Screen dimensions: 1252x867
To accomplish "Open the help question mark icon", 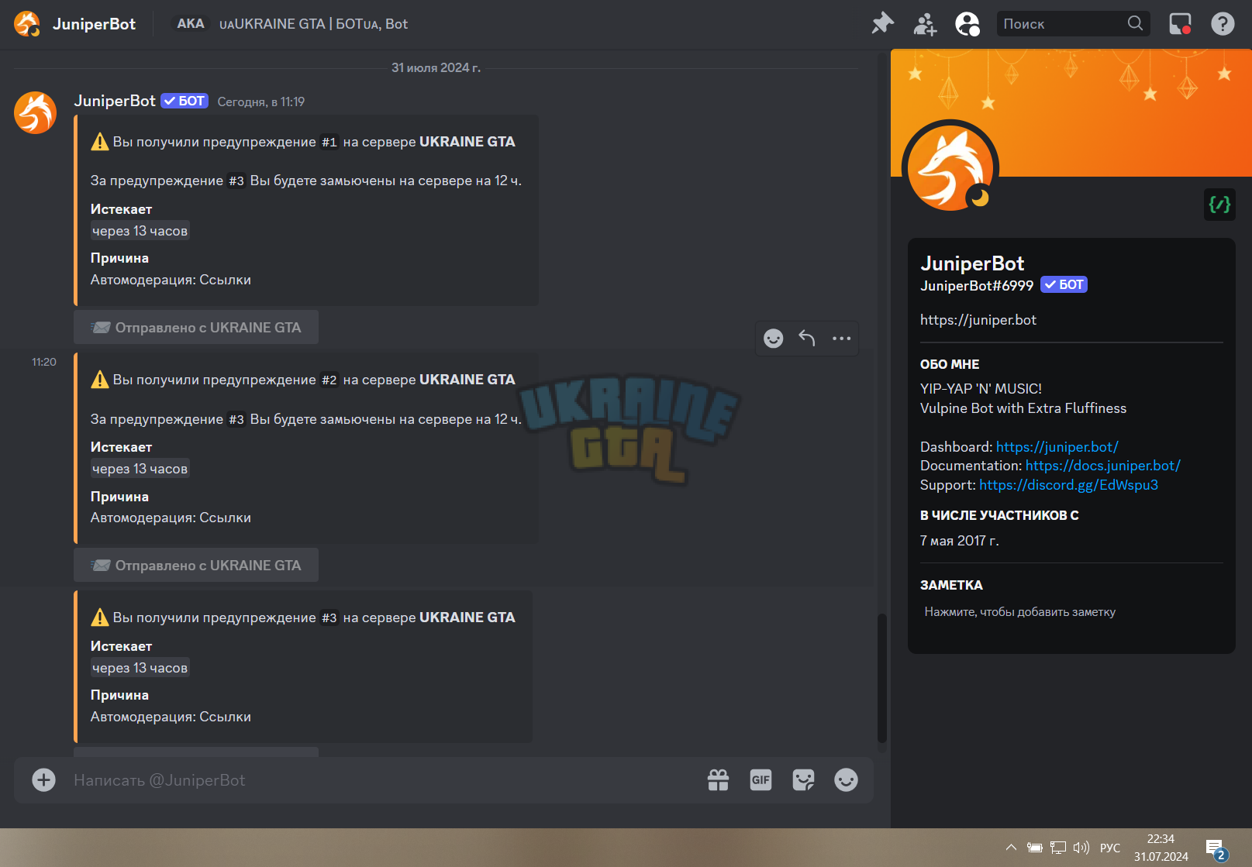I will click(1223, 23).
